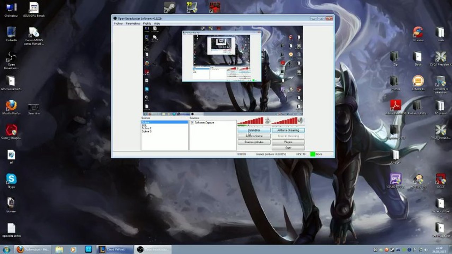Open the Ordinateur desktop icon

click(x=11, y=10)
